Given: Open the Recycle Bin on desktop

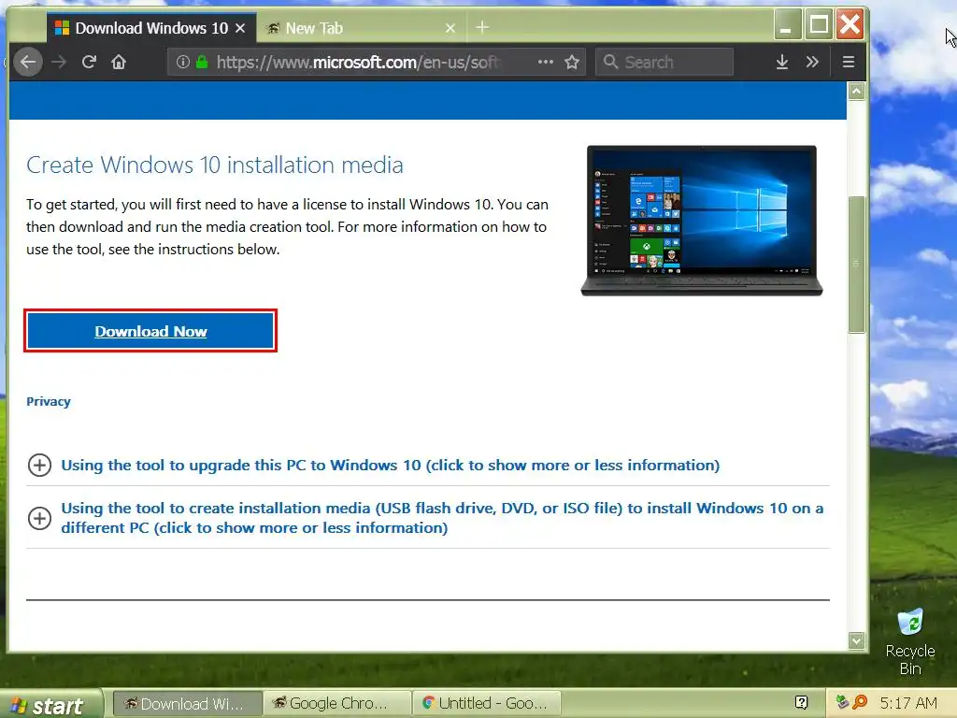Looking at the screenshot, I should [910, 641].
